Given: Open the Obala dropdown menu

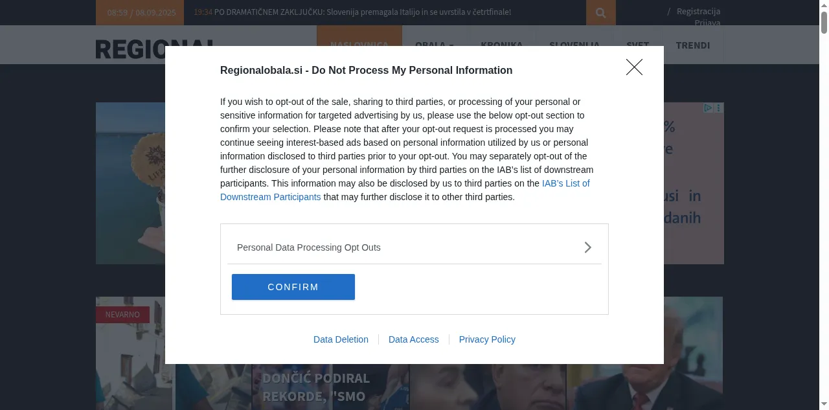Looking at the screenshot, I should click(434, 45).
